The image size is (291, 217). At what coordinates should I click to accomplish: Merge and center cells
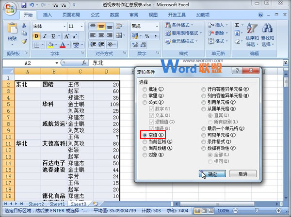pyautogui.click(x=119, y=35)
